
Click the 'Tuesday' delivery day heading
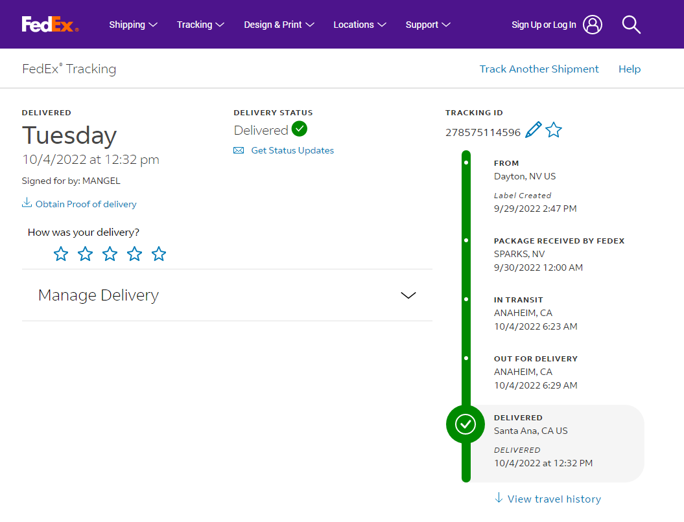pos(69,135)
